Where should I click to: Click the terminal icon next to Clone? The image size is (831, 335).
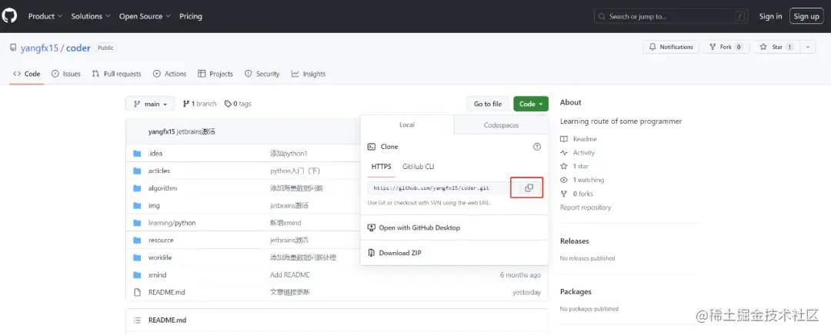tap(372, 147)
